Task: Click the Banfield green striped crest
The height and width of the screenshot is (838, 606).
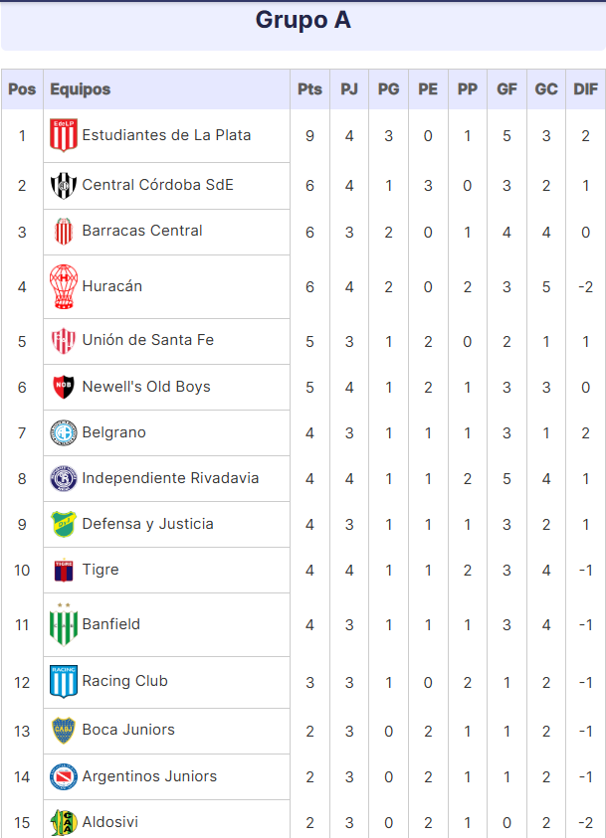Action: (64, 624)
